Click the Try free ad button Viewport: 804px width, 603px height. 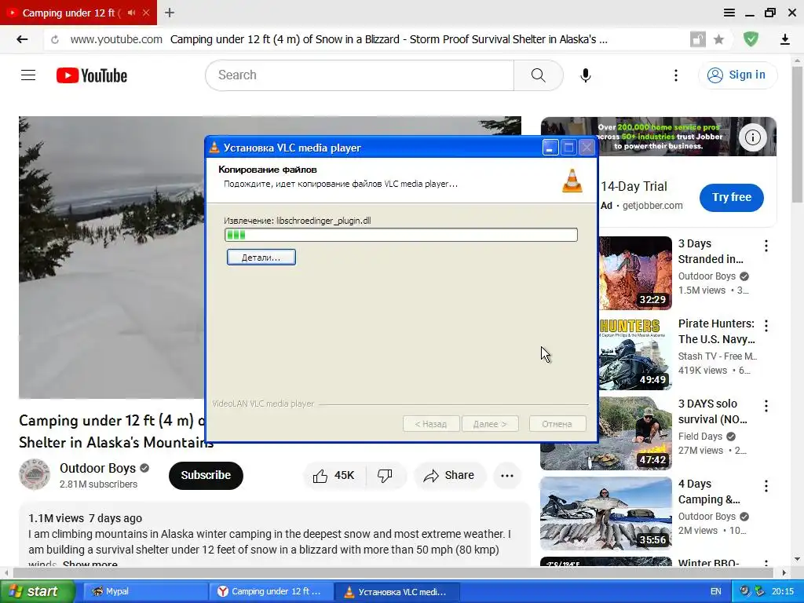point(731,197)
